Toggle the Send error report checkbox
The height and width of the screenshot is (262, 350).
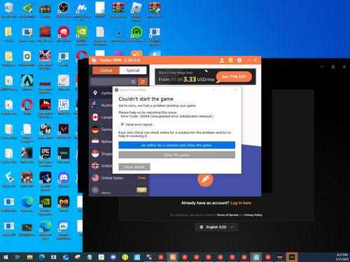122,124
